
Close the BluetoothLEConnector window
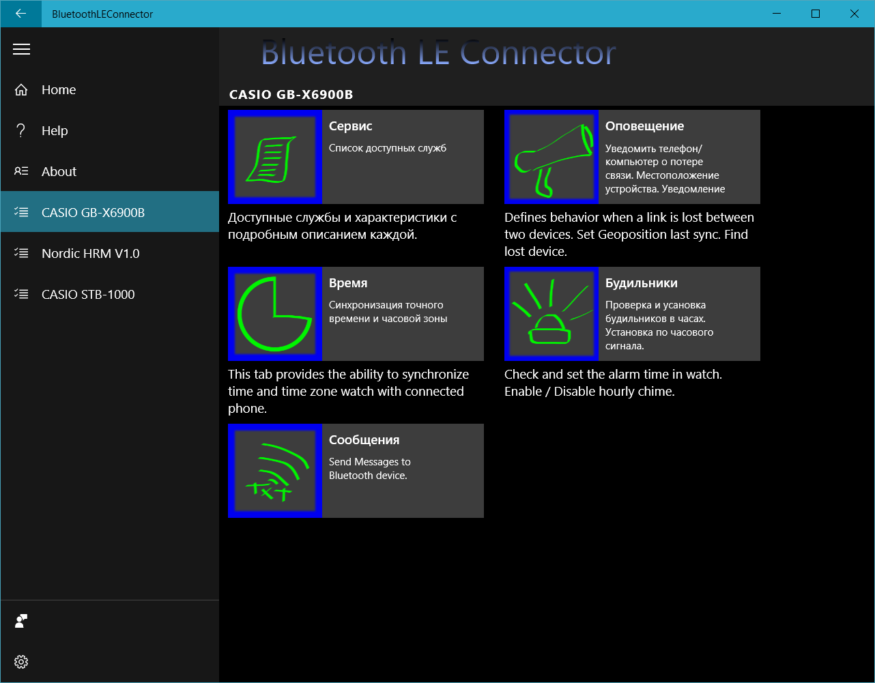click(855, 14)
